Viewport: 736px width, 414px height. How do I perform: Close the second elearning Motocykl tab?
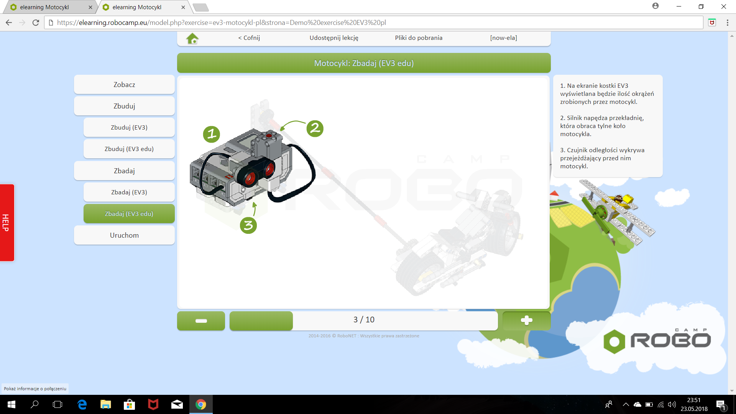point(183,7)
